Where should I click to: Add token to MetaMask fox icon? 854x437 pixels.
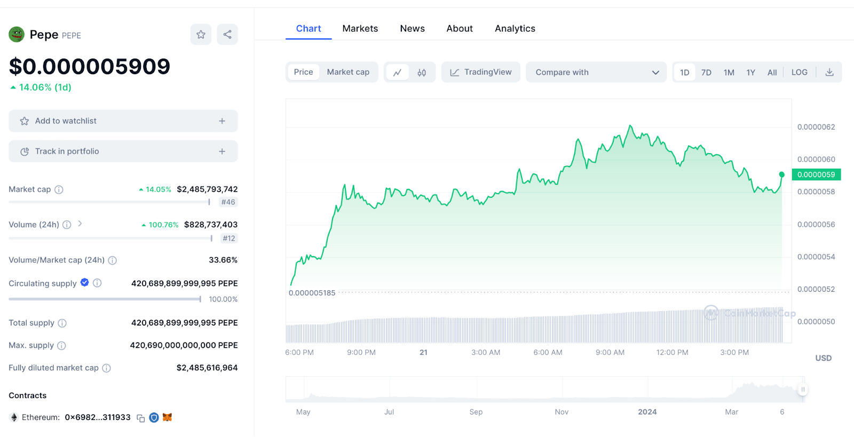pyautogui.click(x=167, y=417)
